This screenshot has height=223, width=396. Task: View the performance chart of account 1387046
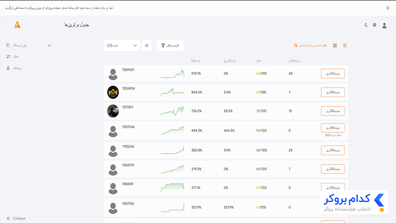coord(172,130)
